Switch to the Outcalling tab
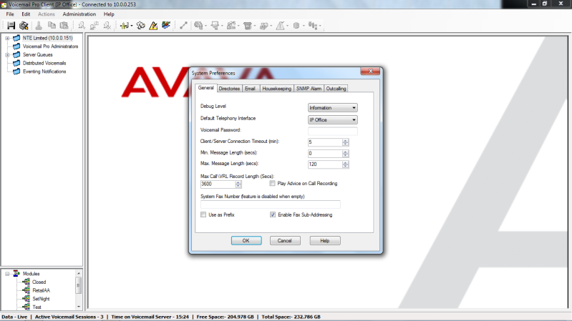The image size is (572, 321). point(336,89)
